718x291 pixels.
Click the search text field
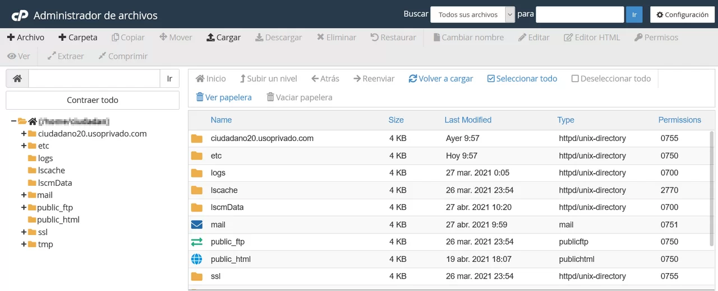[580, 15]
